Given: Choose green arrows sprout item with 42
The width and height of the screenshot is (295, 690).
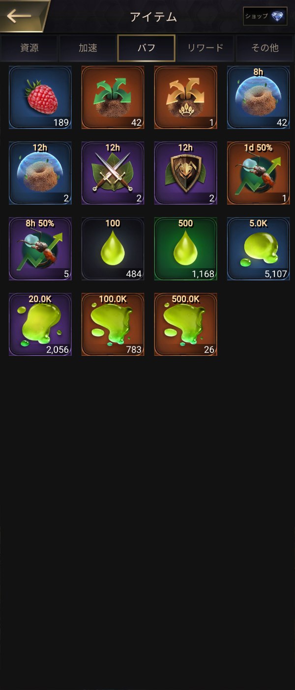Looking at the screenshot, I should (x=113, y=98).
